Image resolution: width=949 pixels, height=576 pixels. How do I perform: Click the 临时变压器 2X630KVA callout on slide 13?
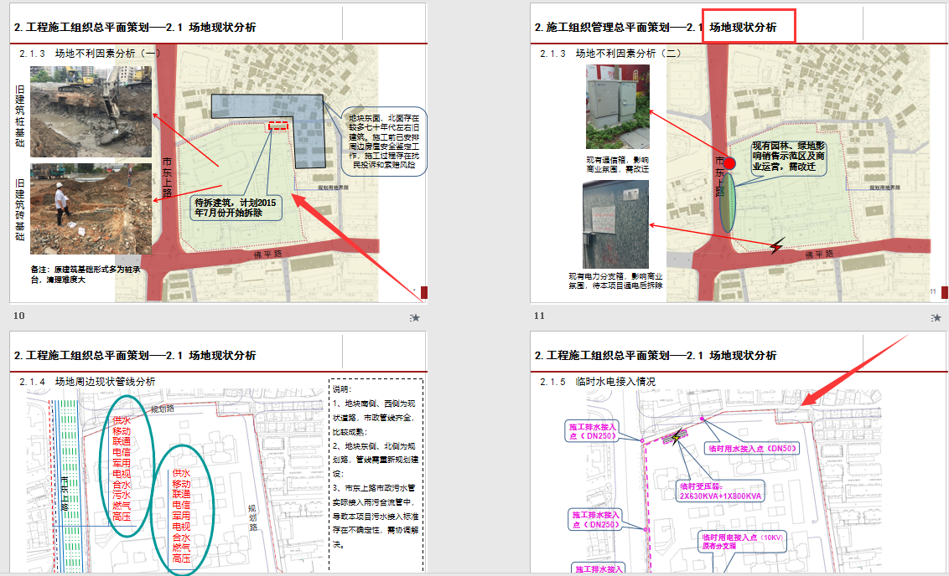(720, 491)
